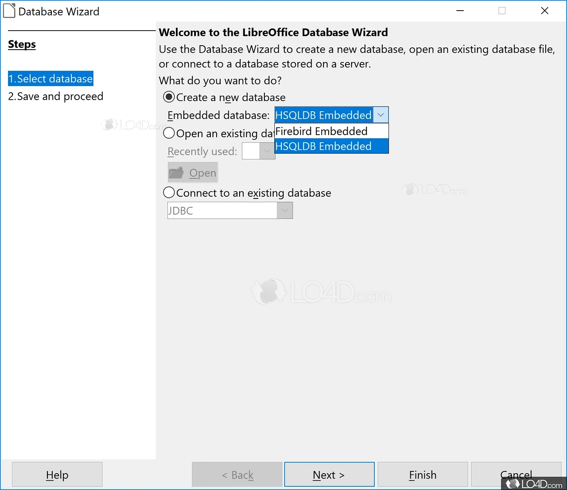The height and width of the screenshot is (490, 567).
Task: Open the Help button
Action: (57, 474)
